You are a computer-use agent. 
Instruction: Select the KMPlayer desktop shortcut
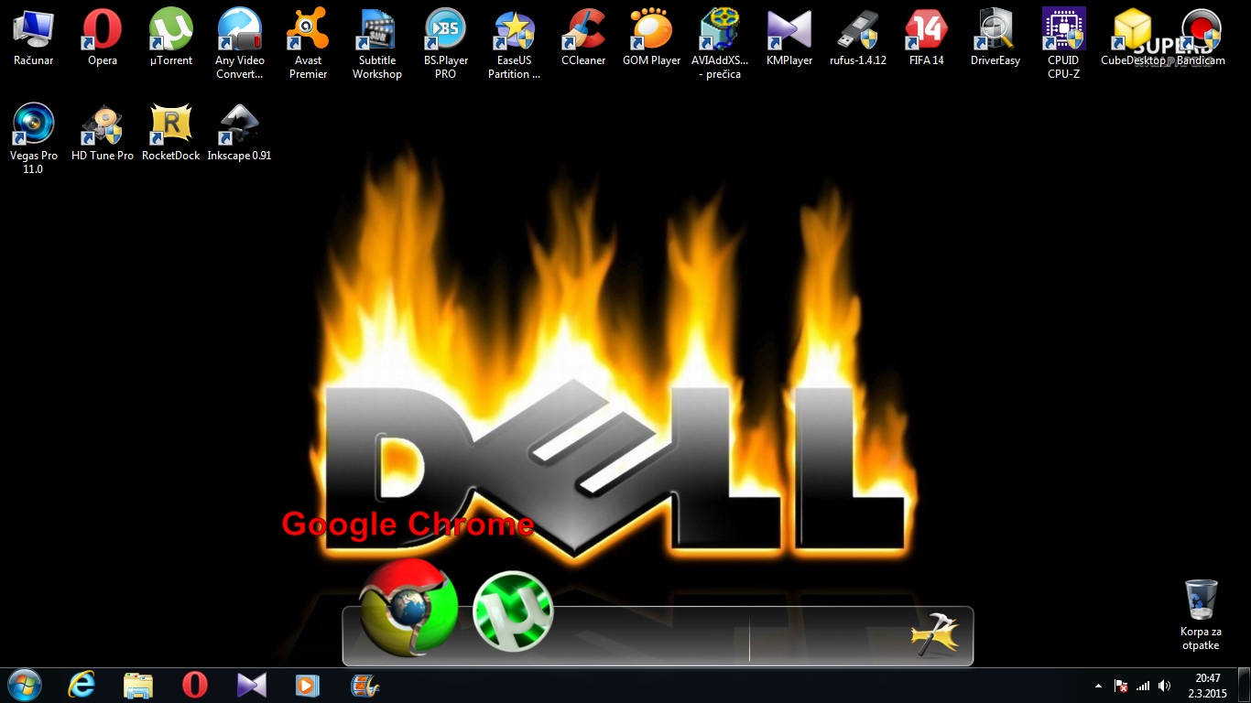(x=789, y=38)
